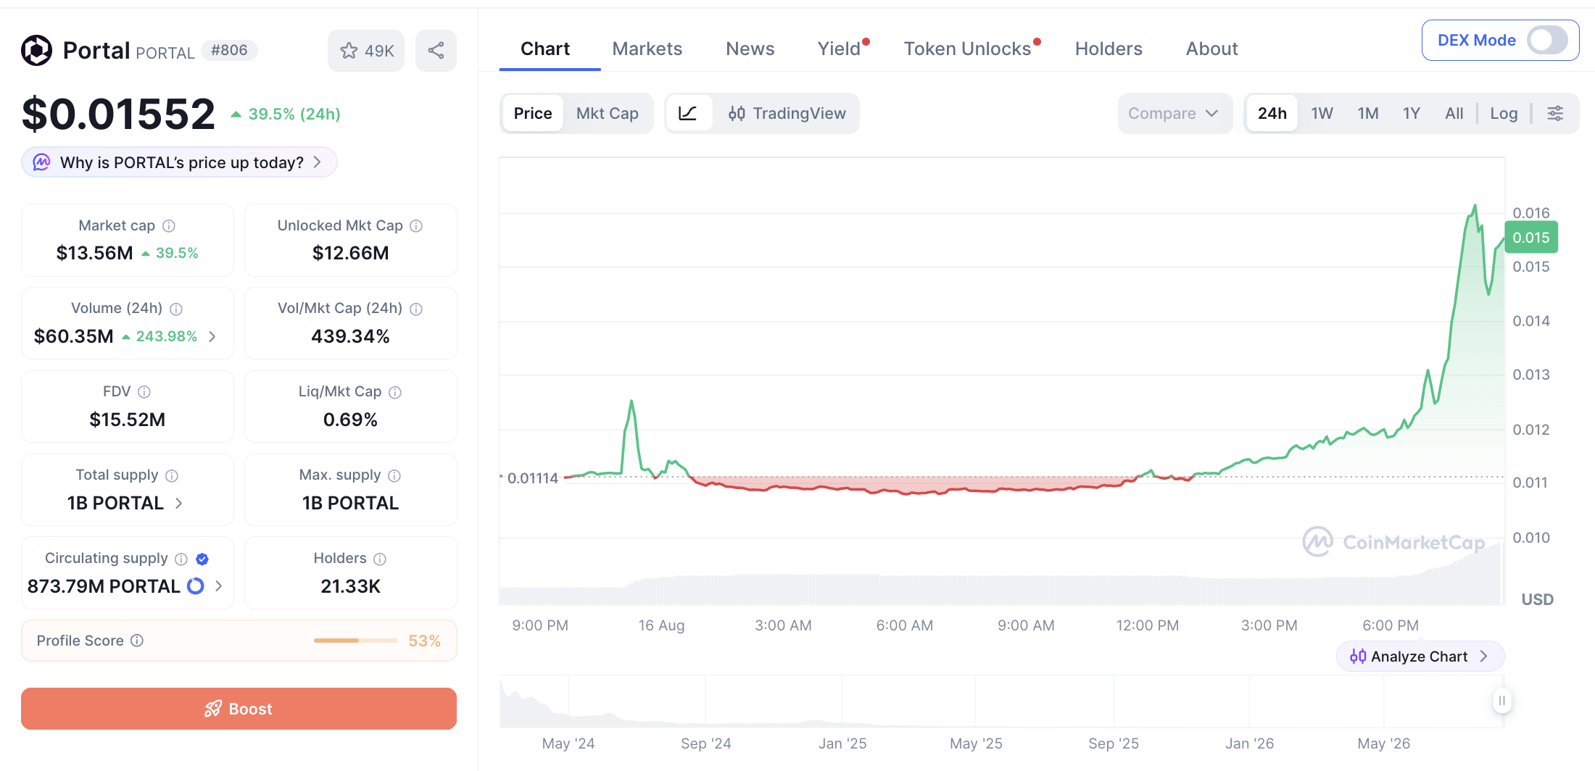Expand Total supply details chevron
Image resolution: width=1595 pixels, height=771 pixels.
[179, 503]
